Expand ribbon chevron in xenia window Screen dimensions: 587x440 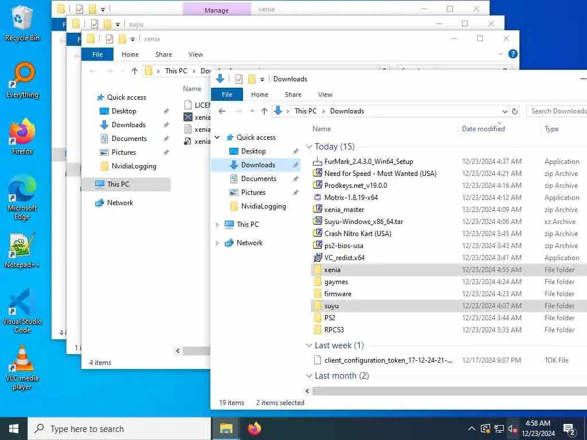tap(500, 54)
